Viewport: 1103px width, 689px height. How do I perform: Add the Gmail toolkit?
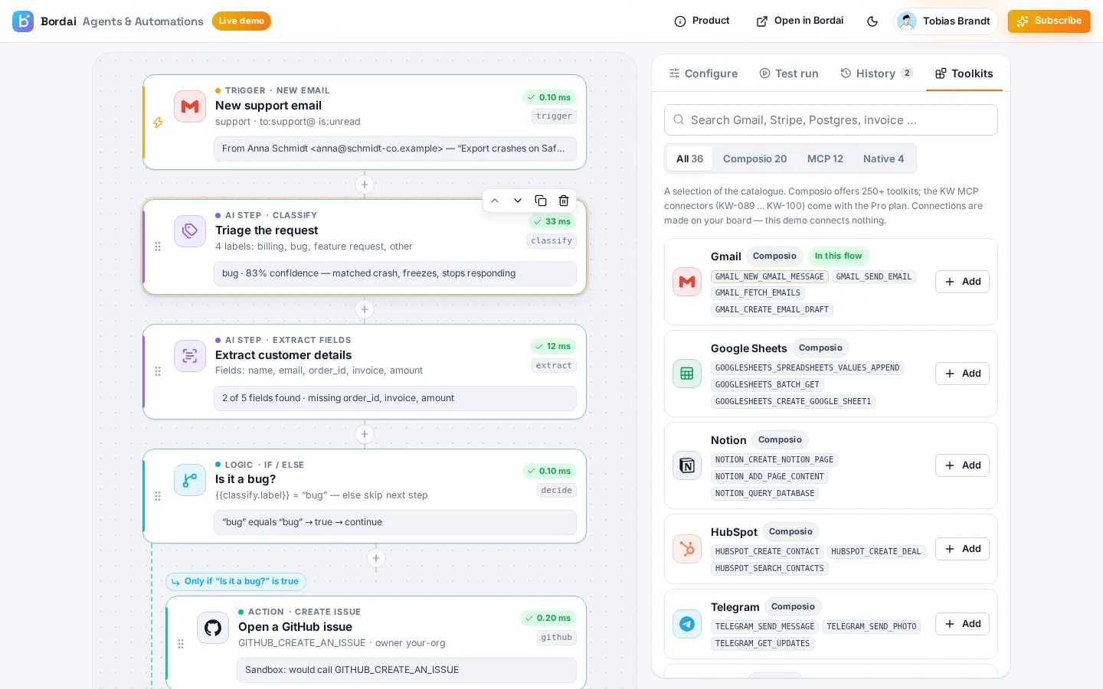962,282
